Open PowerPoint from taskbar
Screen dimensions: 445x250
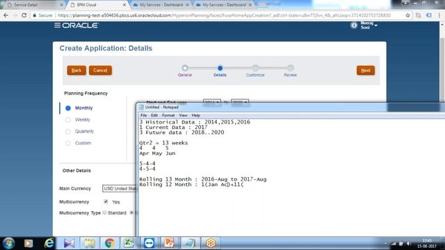[x=169, y=243]
